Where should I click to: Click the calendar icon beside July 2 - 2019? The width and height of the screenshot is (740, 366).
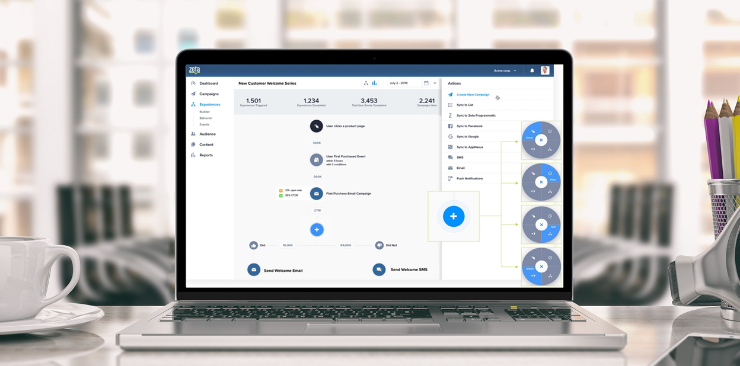click(x=426, y=84)
